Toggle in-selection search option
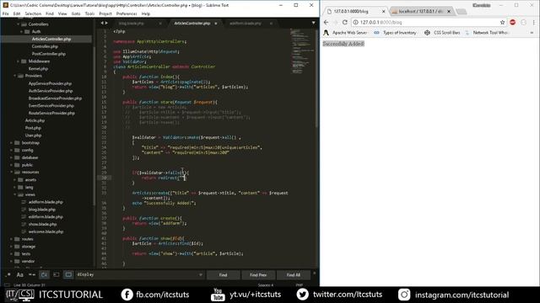The width and height of the screenshot is (540, 303). (57, 275)
